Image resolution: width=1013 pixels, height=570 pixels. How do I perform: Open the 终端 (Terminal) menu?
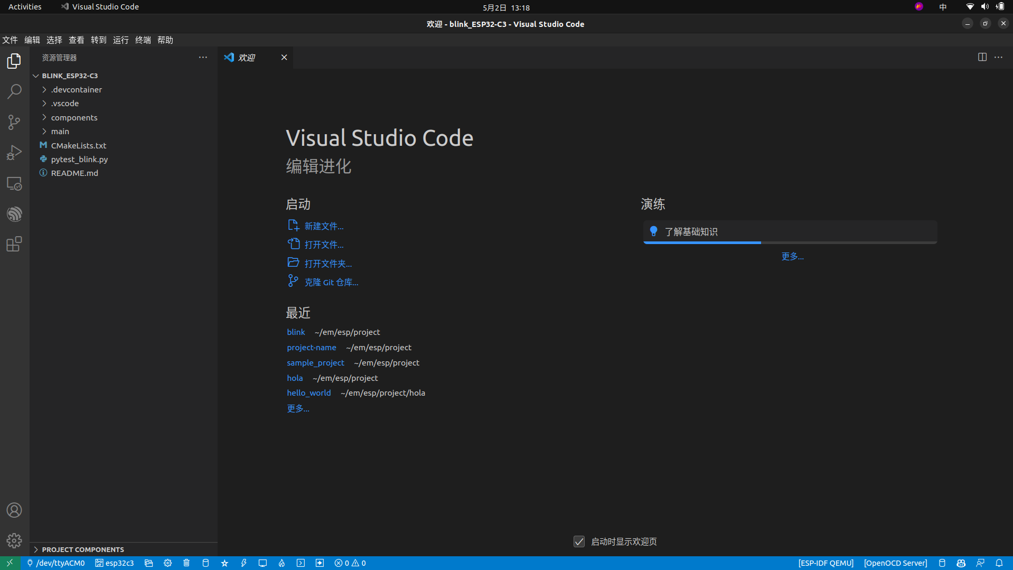coord(143,40)
